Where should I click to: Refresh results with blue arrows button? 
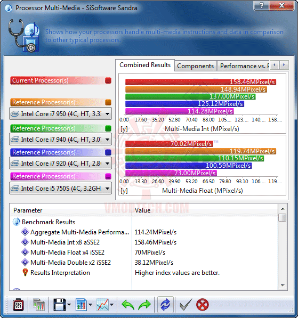coord(165,305)
